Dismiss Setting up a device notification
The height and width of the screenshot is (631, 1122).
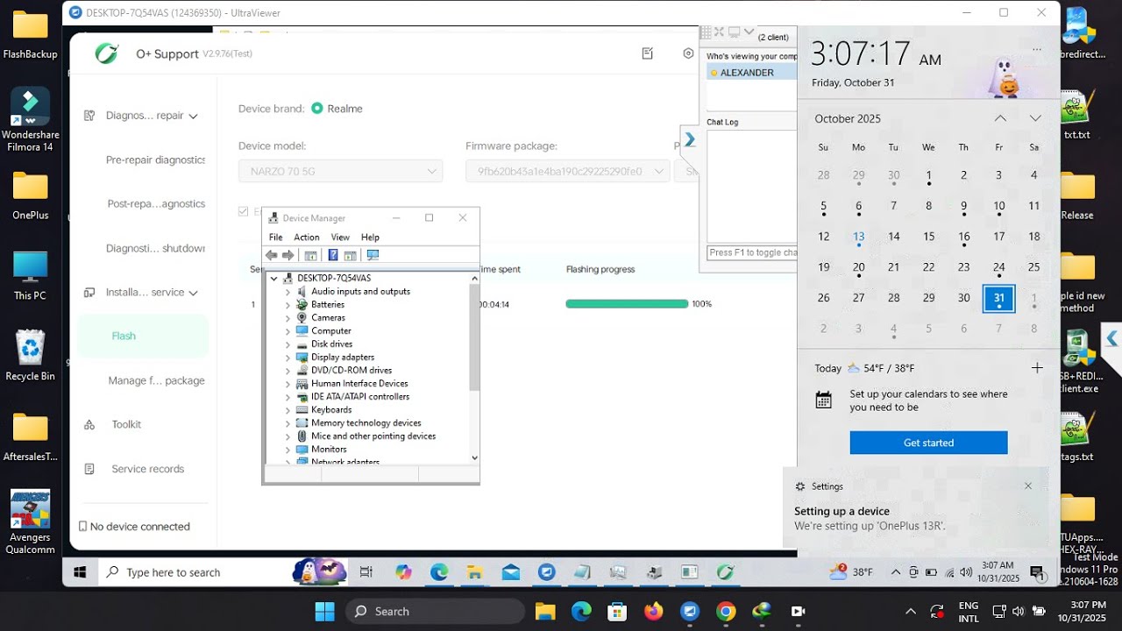[1028, 486]
